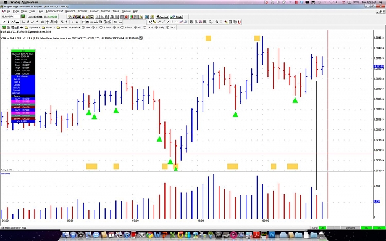Open the Lines menu
Image resolution: width=386 pixels, height=241 pixels.
(x=40, y=11)
